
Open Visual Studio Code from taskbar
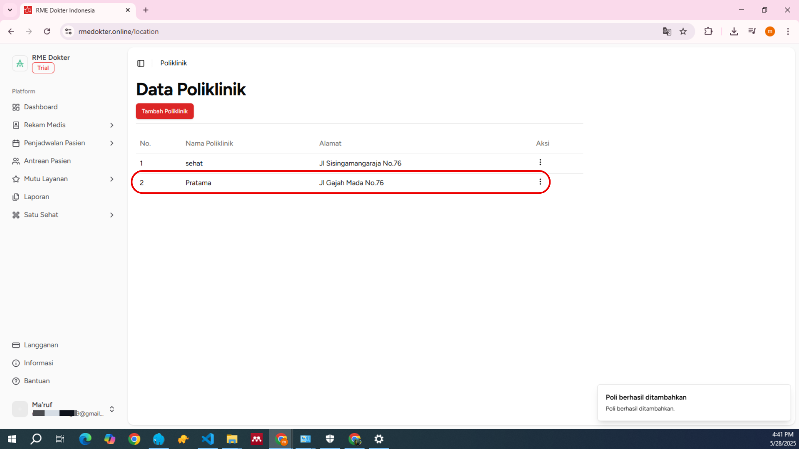click(x=207, y=439)
